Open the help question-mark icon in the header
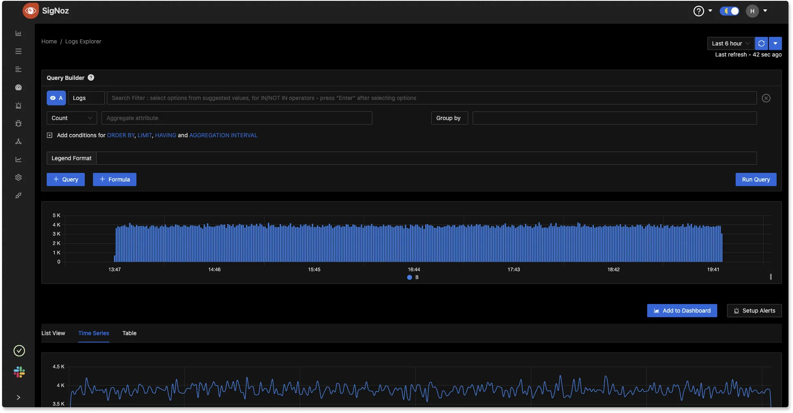Image resolution: width=793 pixels, height=413 pixels. (x=699, y=11)
